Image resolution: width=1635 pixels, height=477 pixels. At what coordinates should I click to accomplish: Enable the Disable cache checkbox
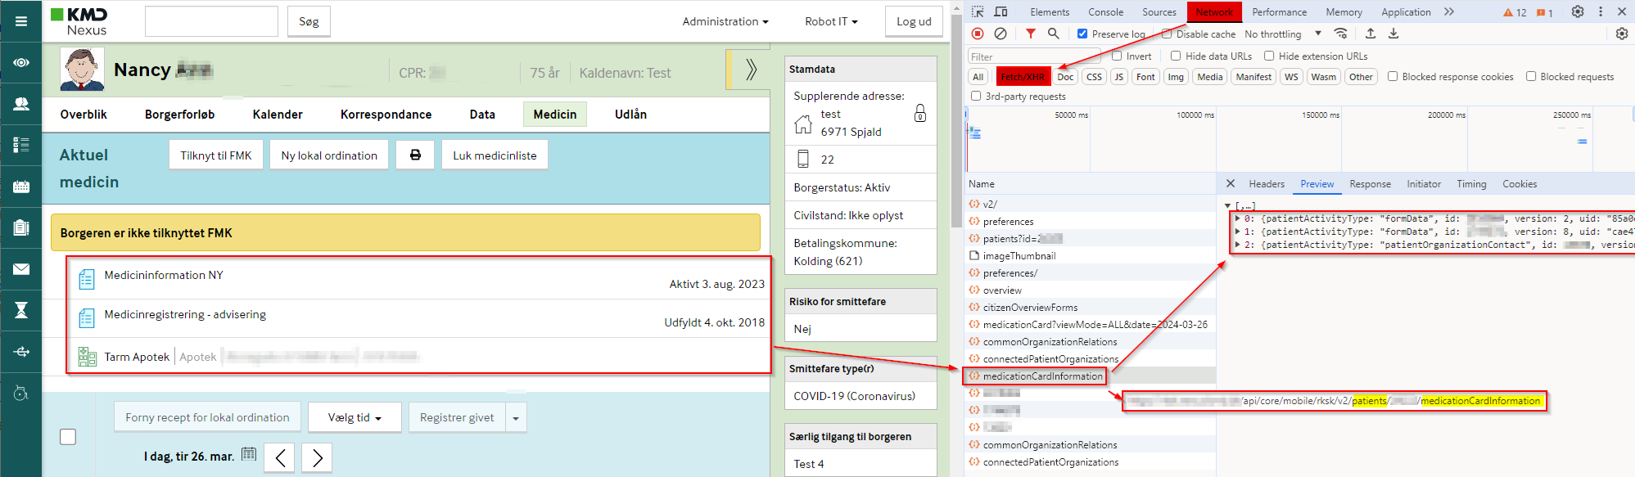[1167, 34]
